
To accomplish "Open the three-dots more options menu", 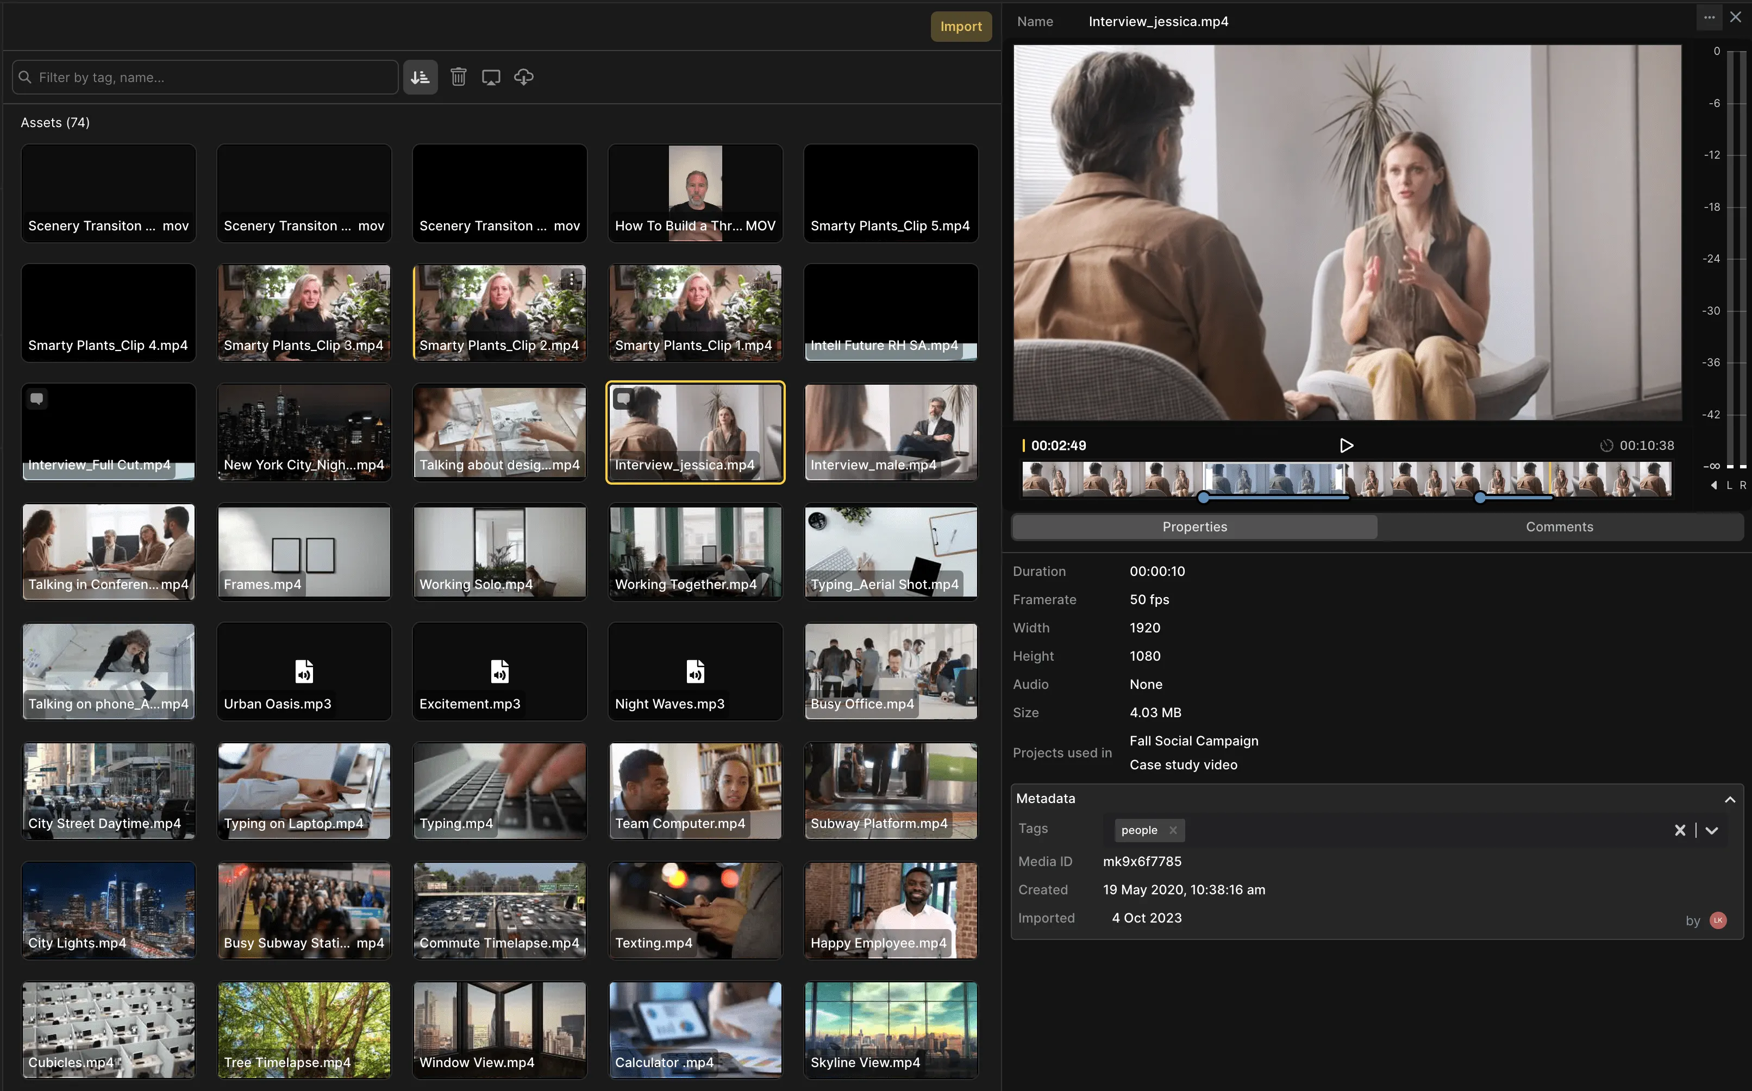I will [1709, 17].
